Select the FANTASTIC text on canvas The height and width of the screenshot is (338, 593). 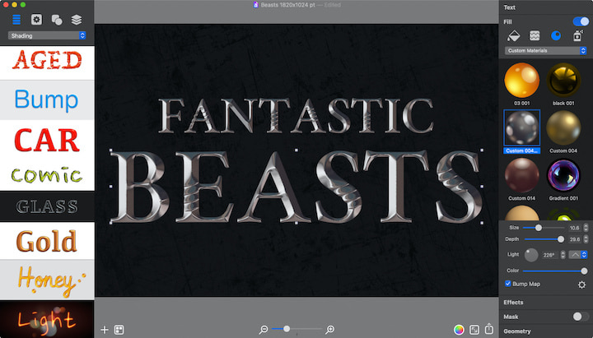tap(296, 116)
